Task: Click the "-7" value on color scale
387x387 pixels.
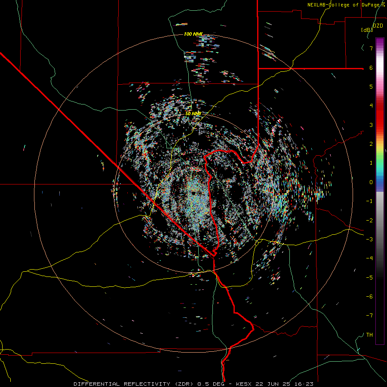Action: pos(369,316)
